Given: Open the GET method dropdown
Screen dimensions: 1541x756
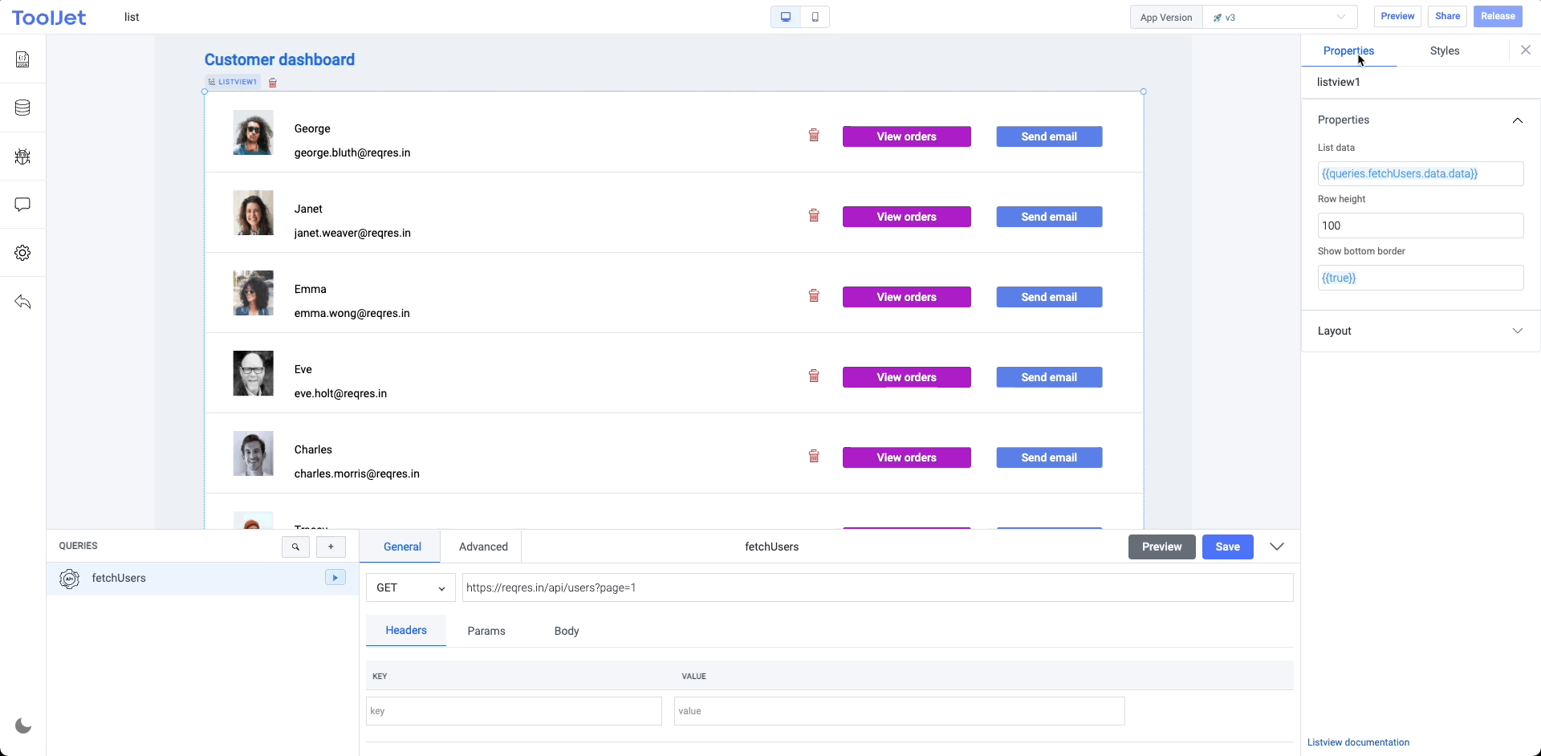Looking at the screenshot, I should pyautogui.click(x=410, y=587).
